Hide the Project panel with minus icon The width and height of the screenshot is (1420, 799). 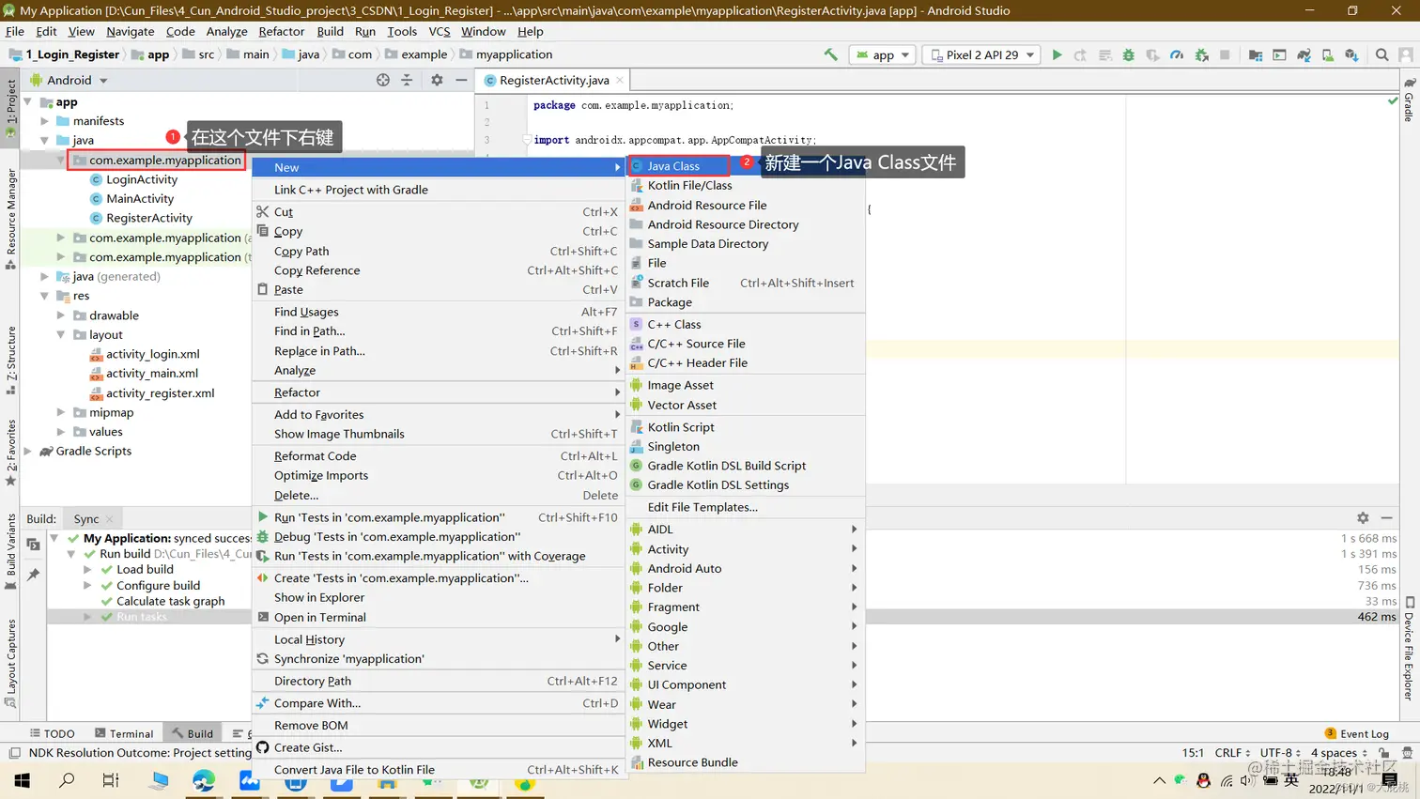click(461, 80)
